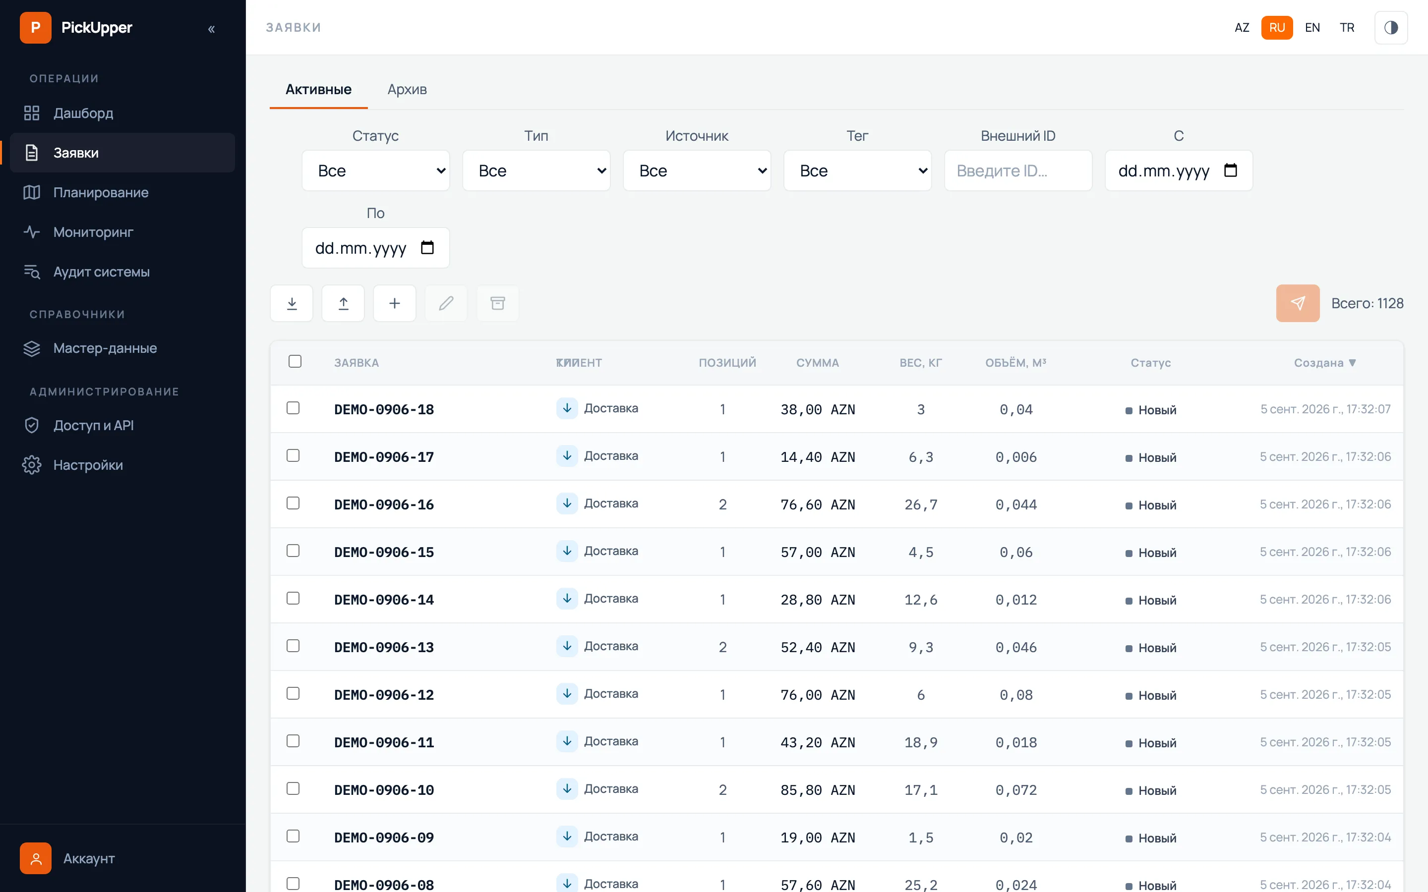Image resolution: width=1428 pixels, height=892 pixels.
Task: Open Дашборд in the sidebar
Action: [123, 113]
